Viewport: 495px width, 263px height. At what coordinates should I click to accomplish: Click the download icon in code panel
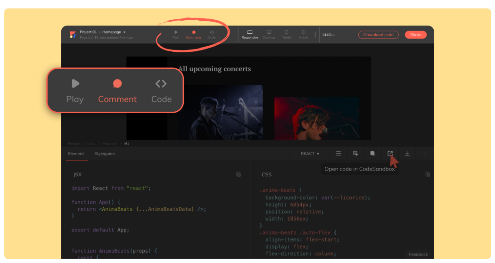(407, 154)
